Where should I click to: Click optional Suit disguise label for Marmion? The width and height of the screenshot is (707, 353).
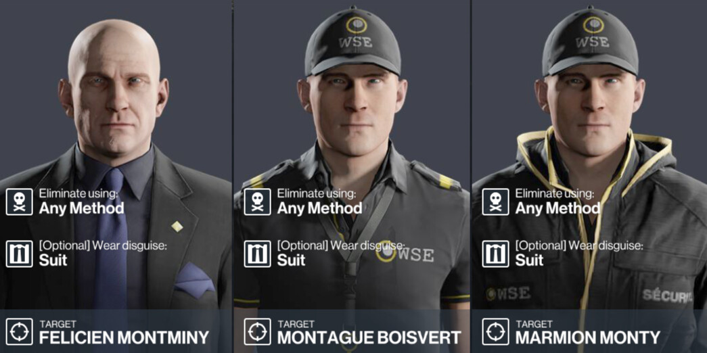coord(529,260)
